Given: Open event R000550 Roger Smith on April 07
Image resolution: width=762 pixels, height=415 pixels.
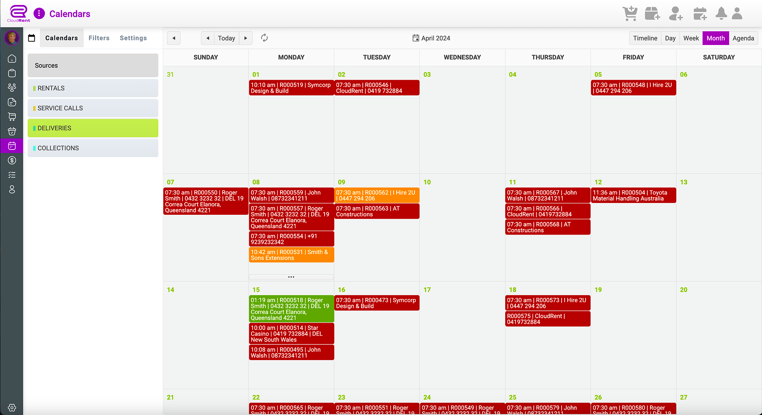Looking at the screenshot, I should (206, 201).
